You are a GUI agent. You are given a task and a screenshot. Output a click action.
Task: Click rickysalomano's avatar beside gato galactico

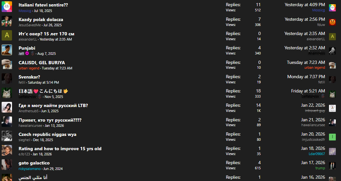coord(7,164)
